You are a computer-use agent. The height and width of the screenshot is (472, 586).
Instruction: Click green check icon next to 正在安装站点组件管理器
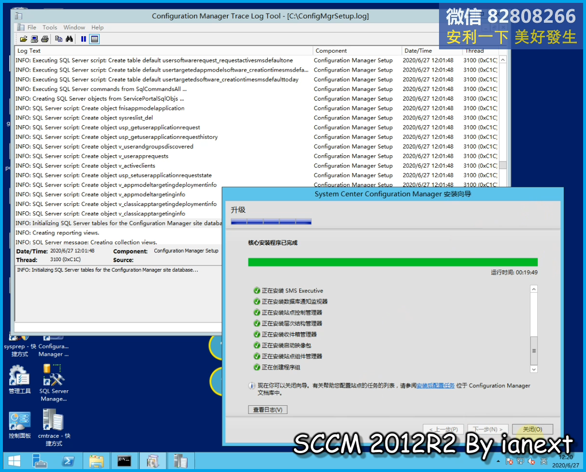(257, 356)
